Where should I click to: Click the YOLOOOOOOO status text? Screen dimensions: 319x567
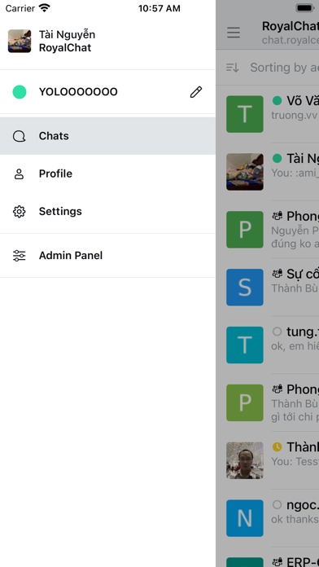[x=78, y=92]
